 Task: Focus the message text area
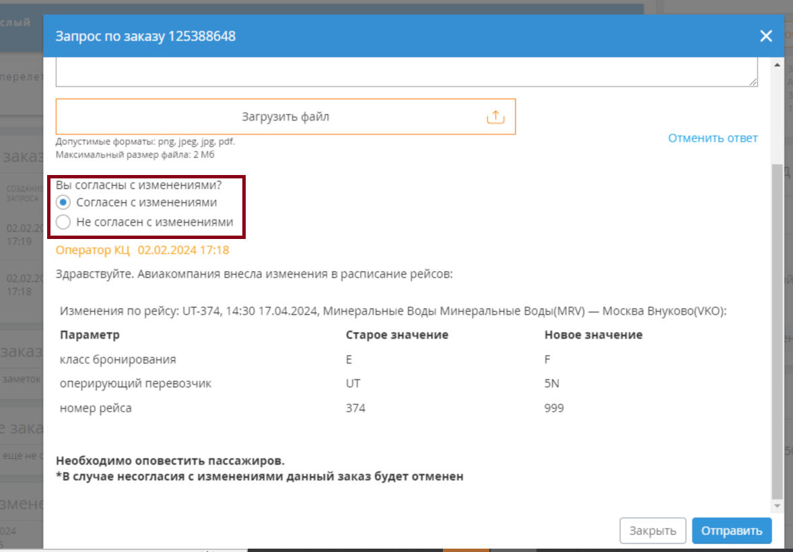[x=407, y=71]
